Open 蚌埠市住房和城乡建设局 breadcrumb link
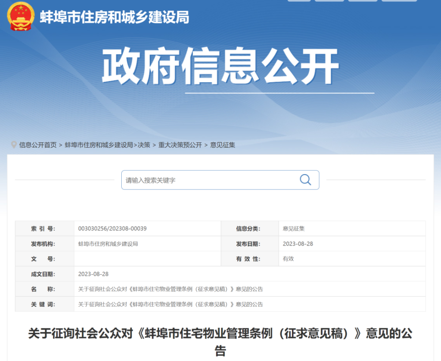 point(99,145)
